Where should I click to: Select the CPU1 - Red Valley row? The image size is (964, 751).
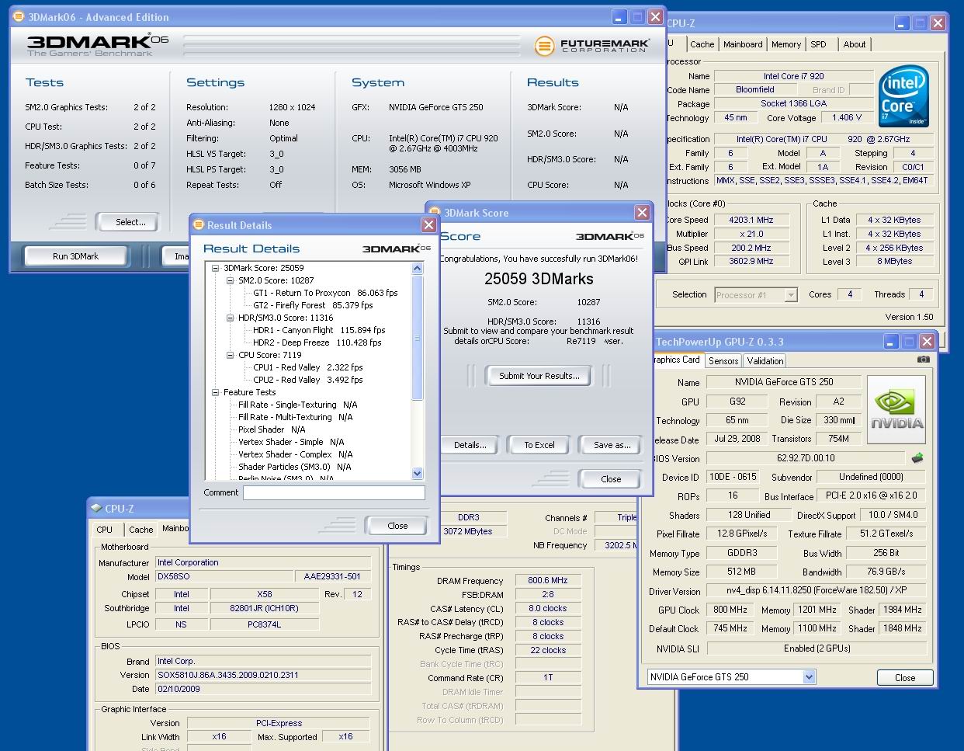(308, 367)
